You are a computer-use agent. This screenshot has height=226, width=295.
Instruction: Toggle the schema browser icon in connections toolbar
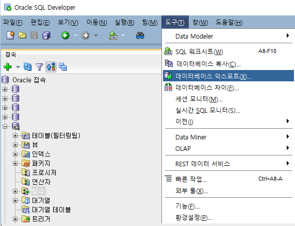51,67
